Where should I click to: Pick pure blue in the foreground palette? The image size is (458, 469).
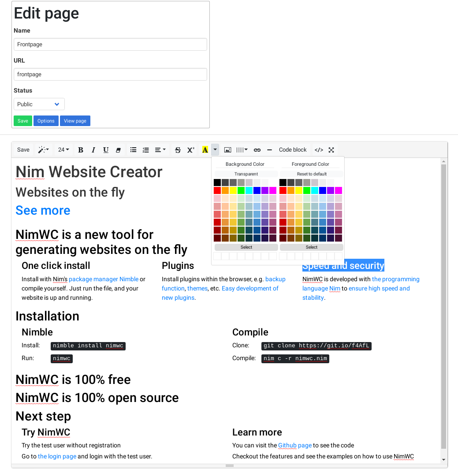(322, 190)
